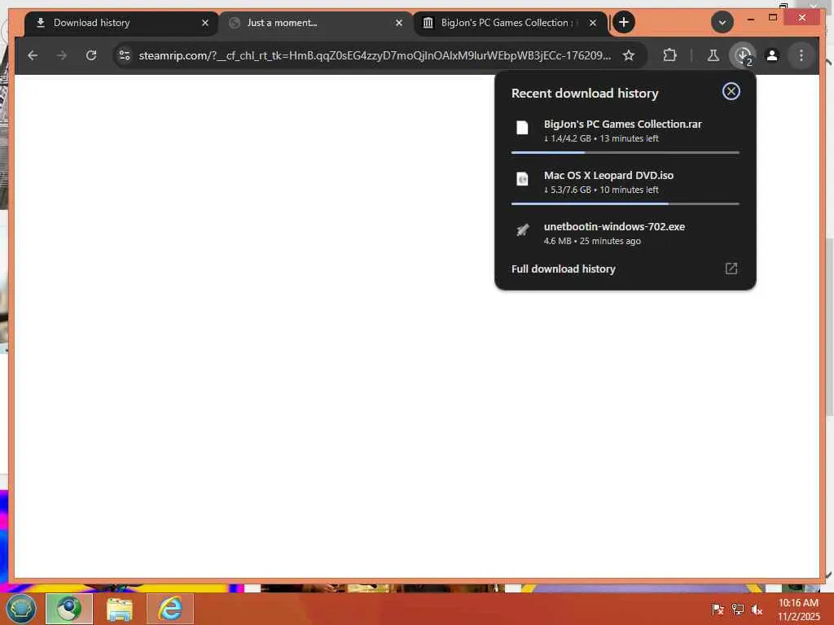834x625 pixels.
Task: Open unetbootin-windows-702.exe download
Action: click(x=625, y=234)
